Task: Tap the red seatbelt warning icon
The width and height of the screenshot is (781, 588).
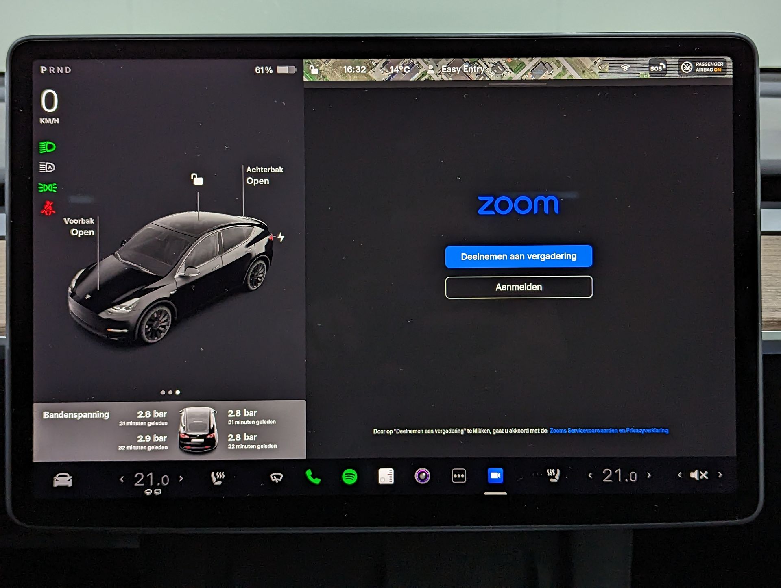Action: [x=48, y=208]
